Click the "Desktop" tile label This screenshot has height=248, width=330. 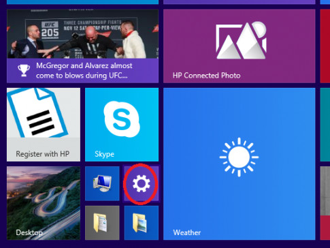(x=29, y=232)
